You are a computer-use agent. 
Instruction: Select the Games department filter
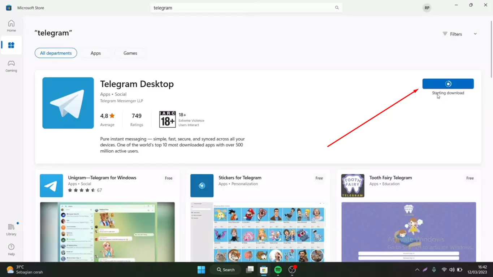click(130, 53)
